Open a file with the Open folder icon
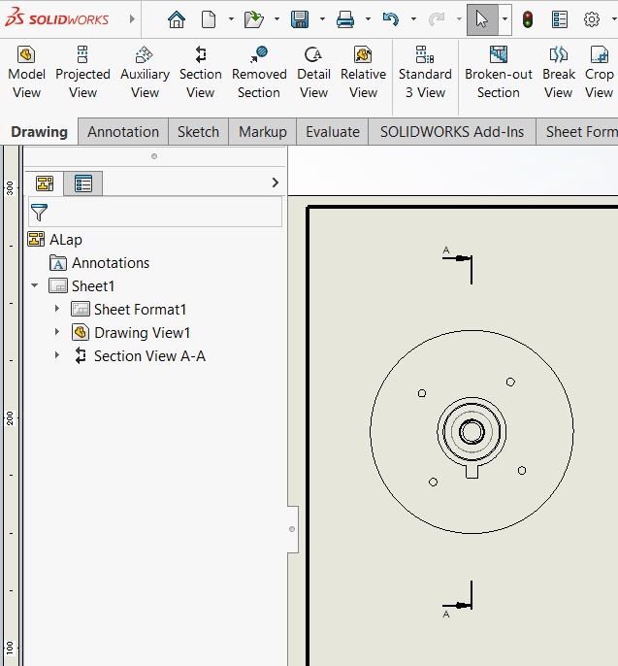The height and width of the screenshot is (666, 618). pos(254,19)
